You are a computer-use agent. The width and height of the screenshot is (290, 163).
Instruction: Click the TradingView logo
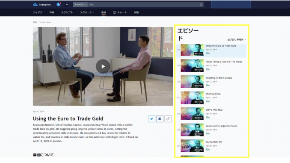point(42,5)
